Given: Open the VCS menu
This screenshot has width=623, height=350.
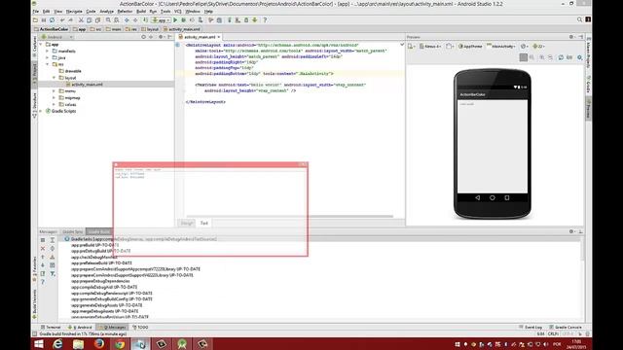Looking at the screenshot, I should click(x=177, y=12).
